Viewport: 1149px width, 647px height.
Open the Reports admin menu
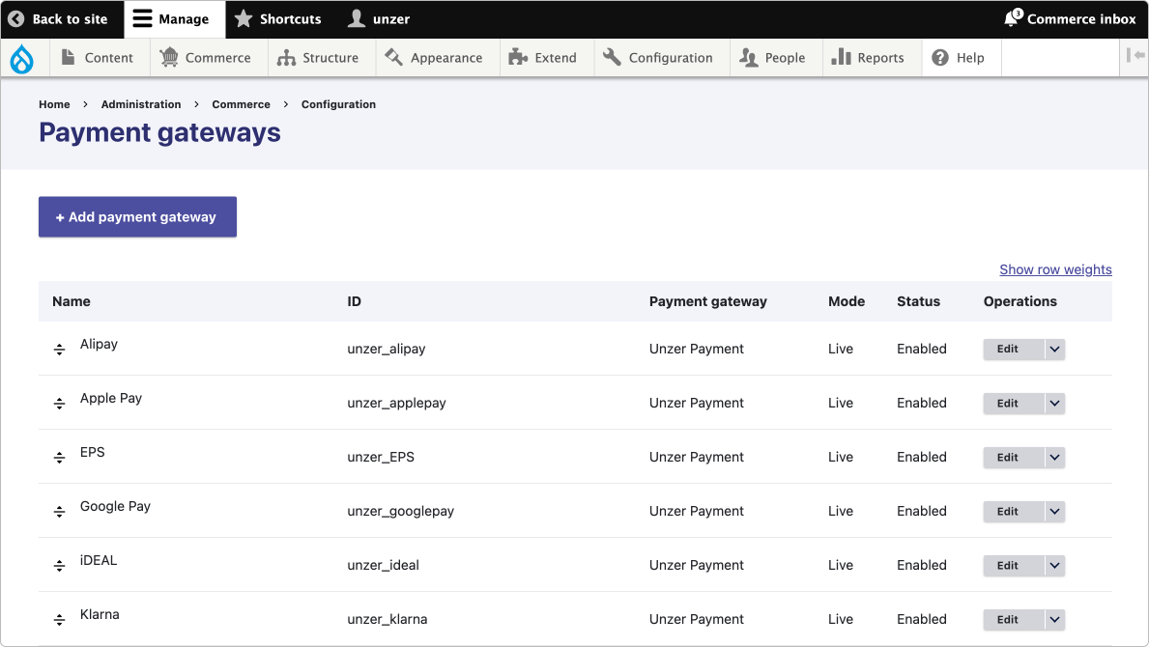[872, 58]
